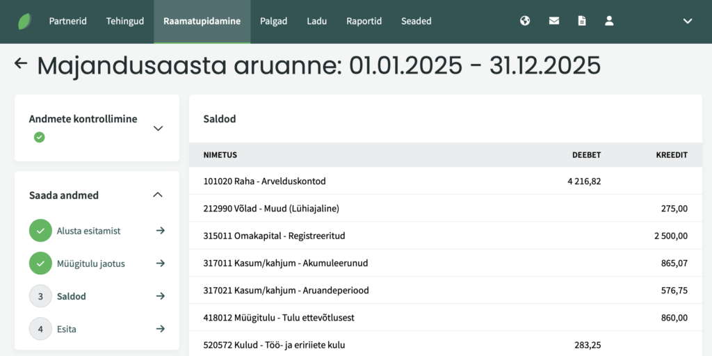
Task: Click arrow next to Alusta esitamist
Action: (161, 231)
